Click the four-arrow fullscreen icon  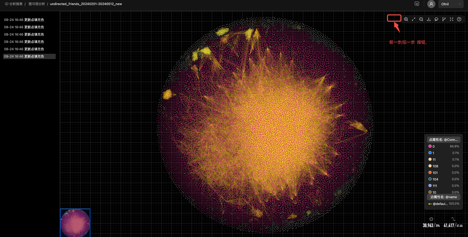pos(452,19)
